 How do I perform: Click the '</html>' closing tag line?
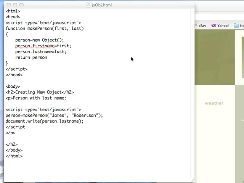pyautogui.click(x=14, y=156)
